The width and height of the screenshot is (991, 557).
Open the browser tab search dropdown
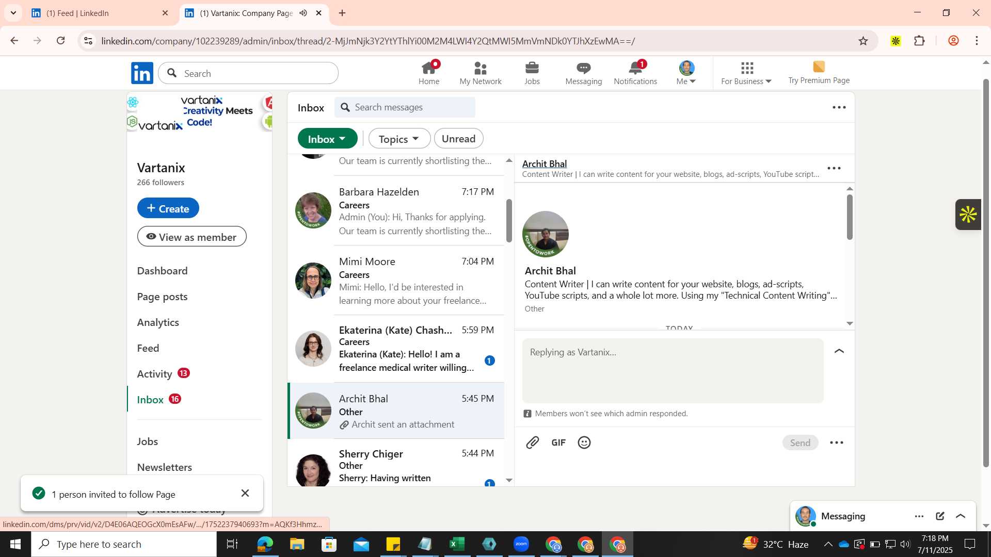(13, 13)
